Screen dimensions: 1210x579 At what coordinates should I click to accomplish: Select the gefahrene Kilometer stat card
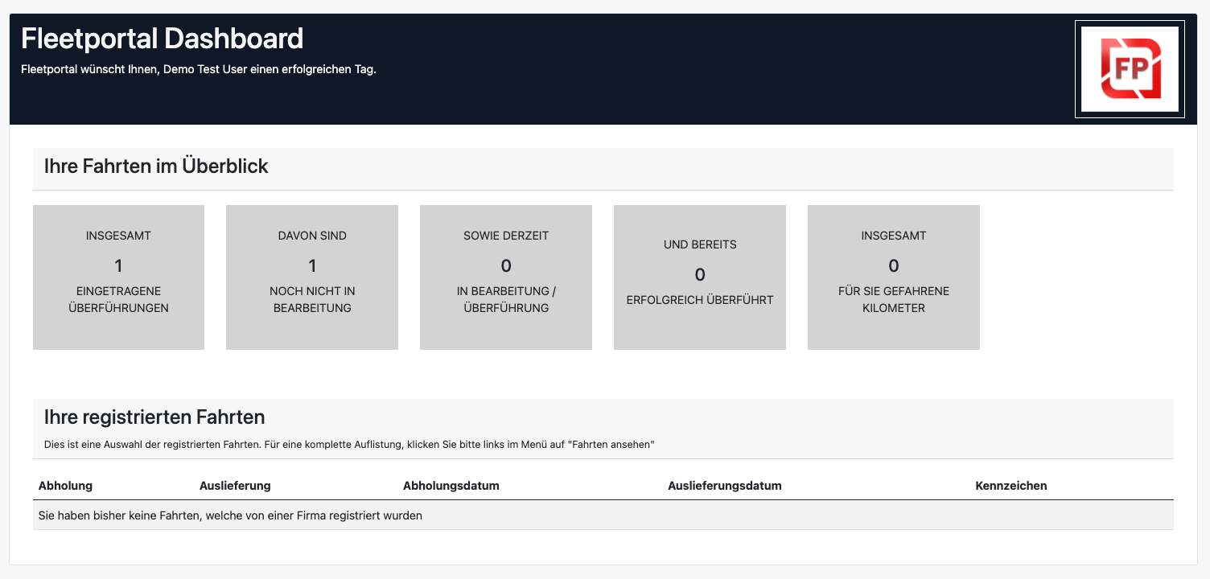(x=894, y=277)
